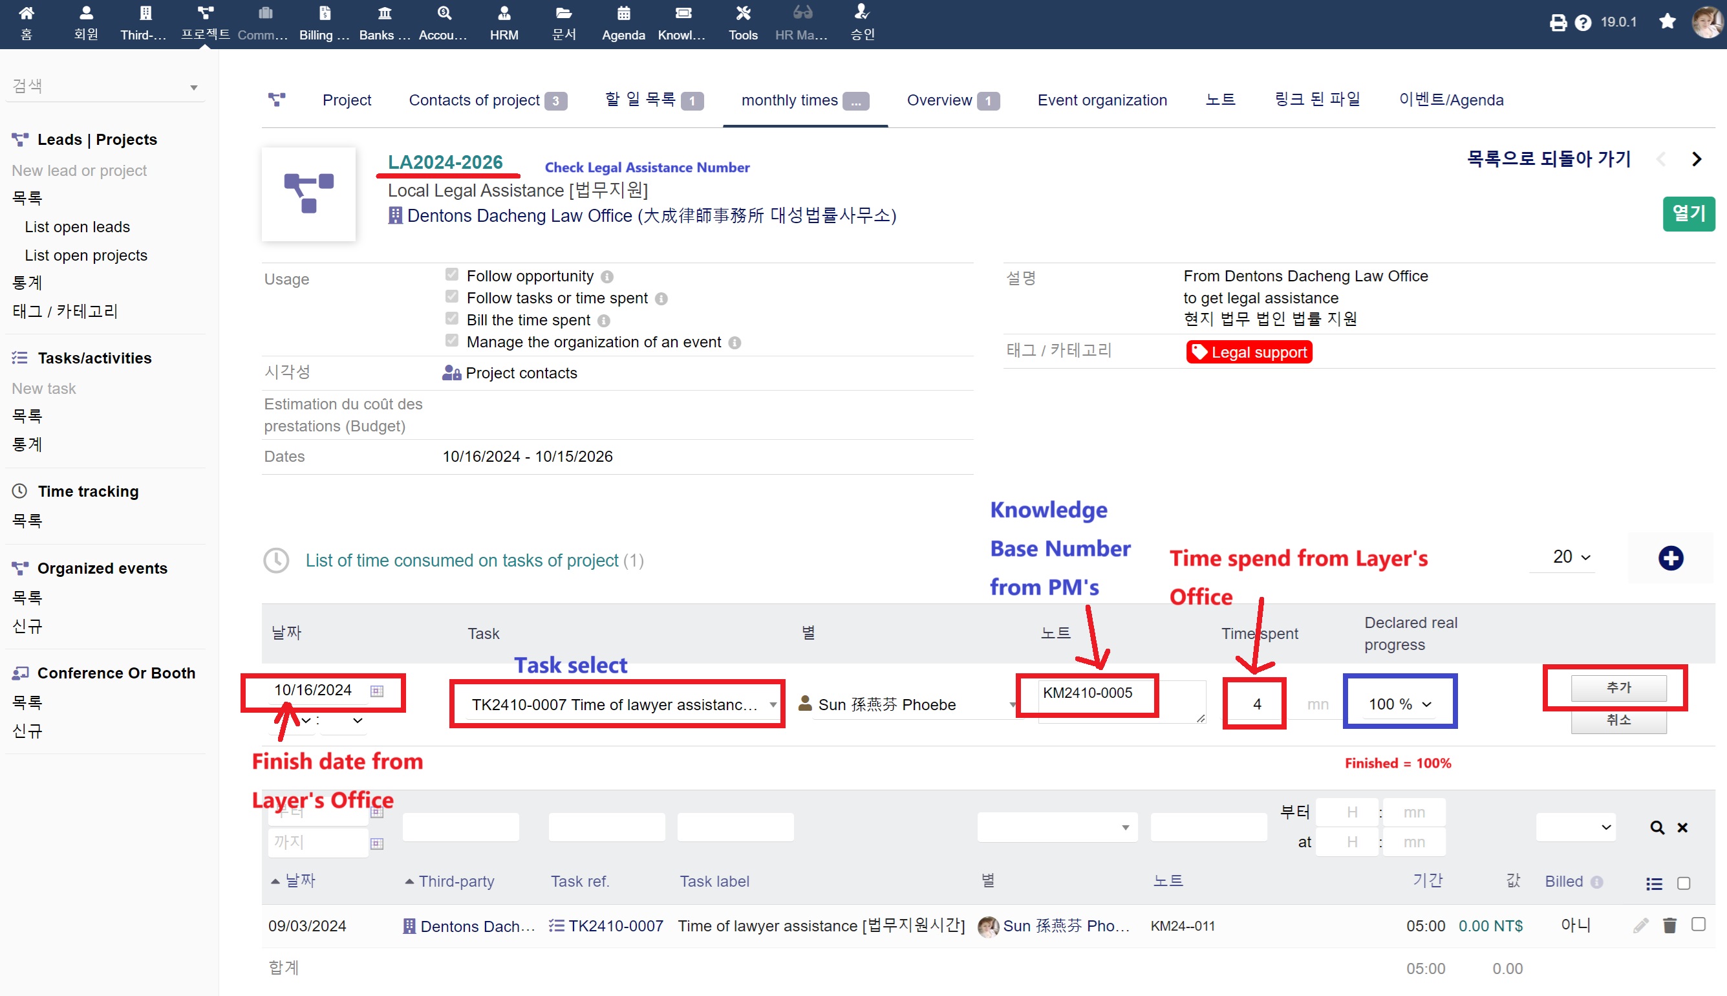Image resolution: width=1727 pixels, height=996 pixels.
Task: Click the pencil edit icon in time row
Action: coord(1640,926)
